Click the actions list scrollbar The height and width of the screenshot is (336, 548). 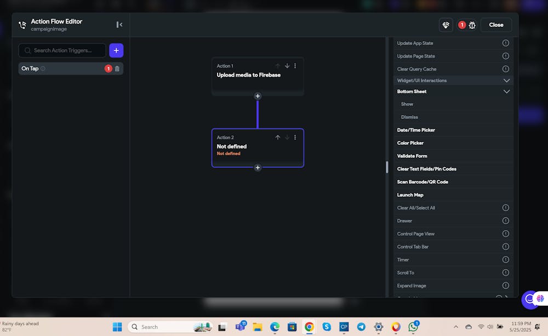(x=387, y=167)
